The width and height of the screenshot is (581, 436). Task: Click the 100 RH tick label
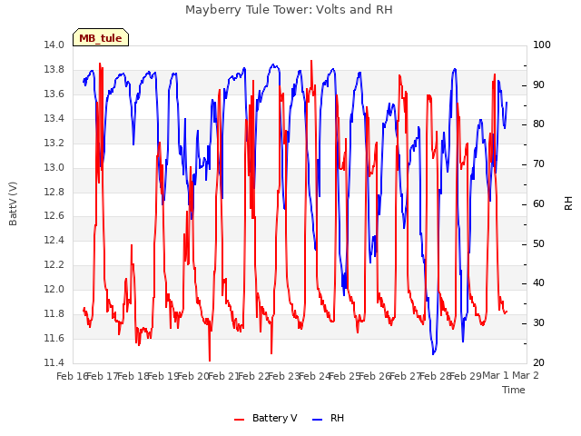542,45
